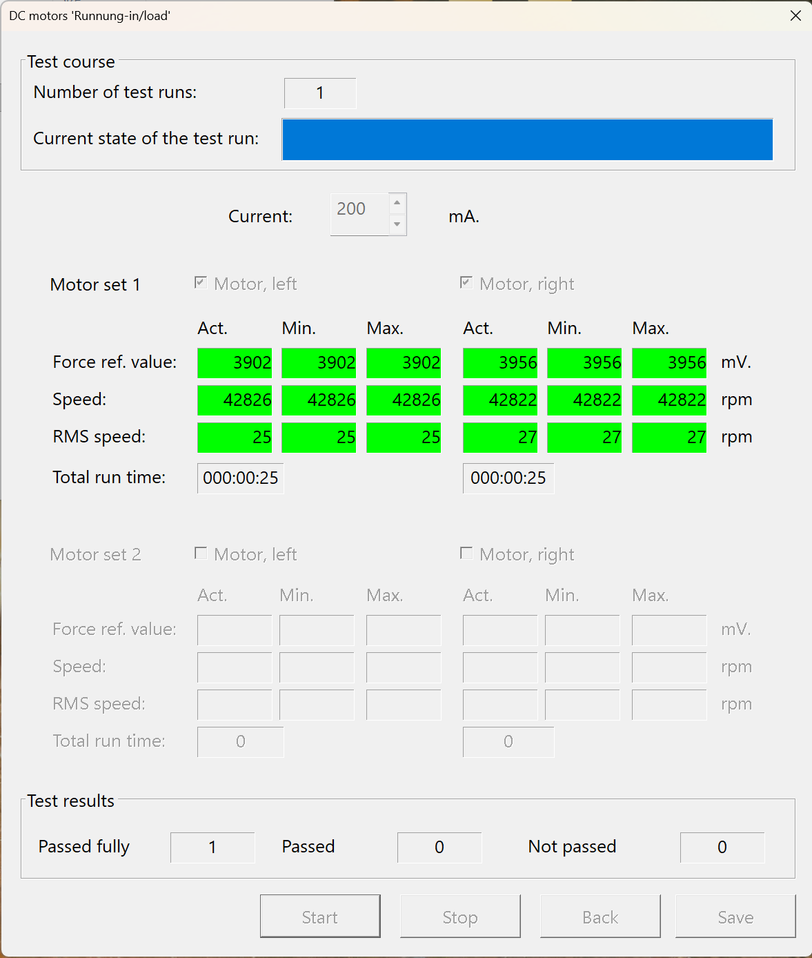This screenshot has width=812, height=958.
Task: Uncheck Motor, right in Motor set 1
Action: point(466,282)
